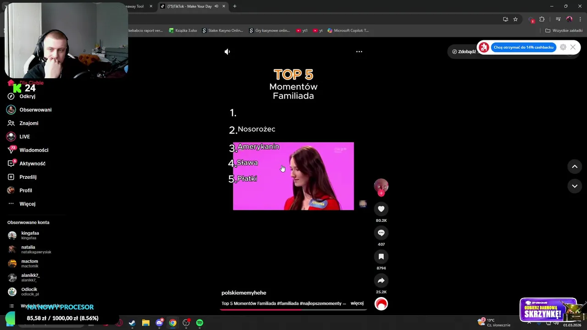This screenshot has width=587, height=330.
Task: Open File Explorer from the taskbar
Action: [146, 323]
